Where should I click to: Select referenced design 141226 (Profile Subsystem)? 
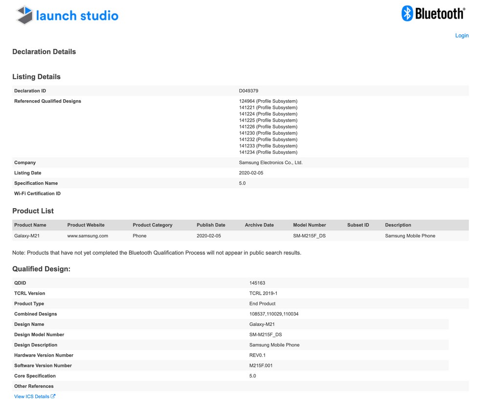point(268,127)
